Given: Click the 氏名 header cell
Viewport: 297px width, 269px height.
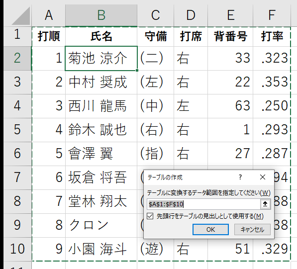Looking at the screenshot, I should 101,36.
